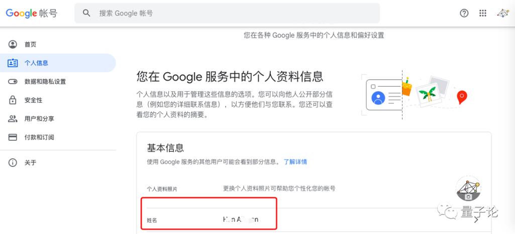
Task: Click the profile photo with camera badge
Action: [469, 188]
